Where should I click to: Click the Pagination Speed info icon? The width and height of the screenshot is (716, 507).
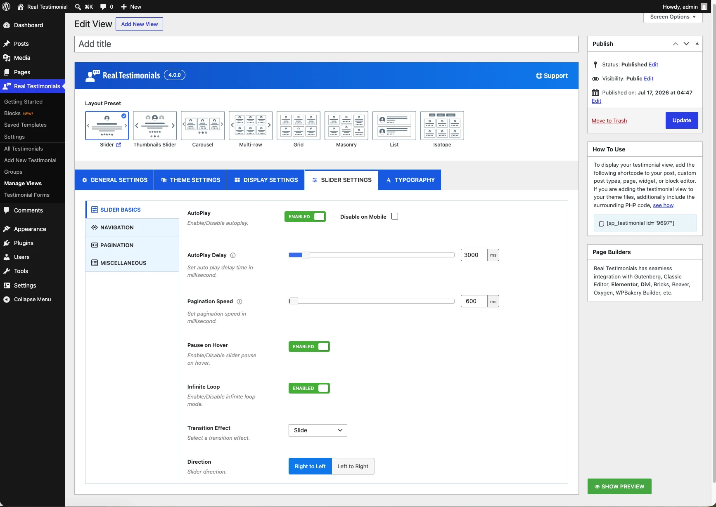click(x=239, y=302)
